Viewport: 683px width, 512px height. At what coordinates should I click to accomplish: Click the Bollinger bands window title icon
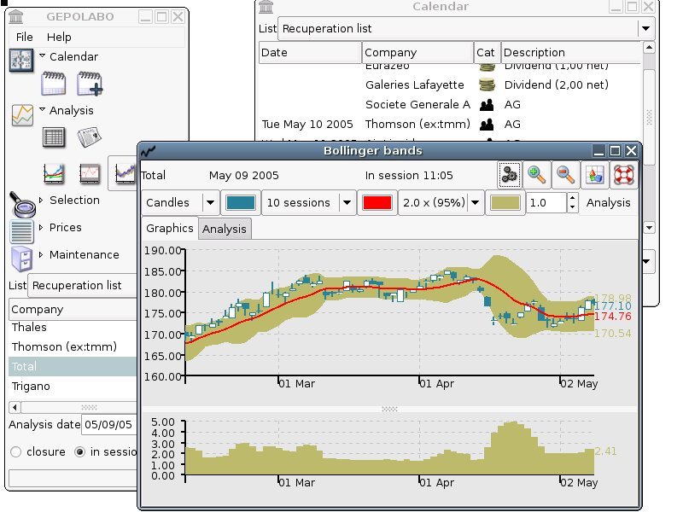[x=148, y=151]
